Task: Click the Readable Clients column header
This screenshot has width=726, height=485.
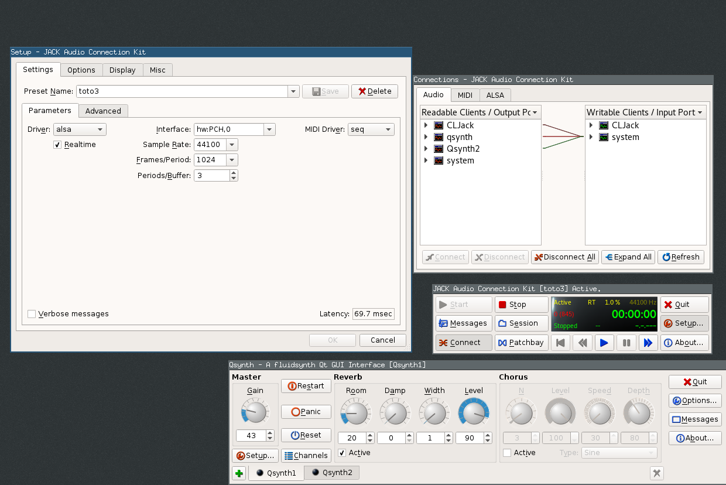Action: (480, 112)
